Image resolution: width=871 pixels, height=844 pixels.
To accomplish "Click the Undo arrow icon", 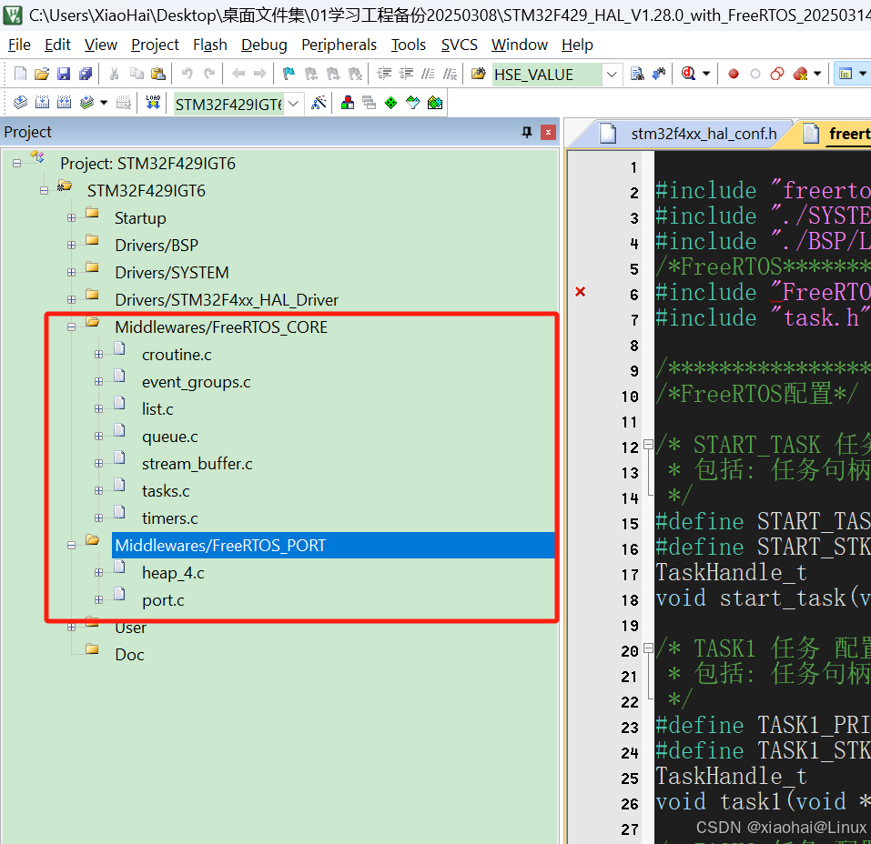I will [187, 74].
